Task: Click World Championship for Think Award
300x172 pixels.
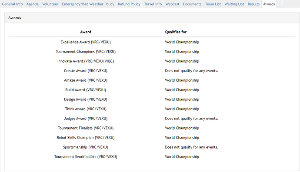Action: [x=182, y=109]
